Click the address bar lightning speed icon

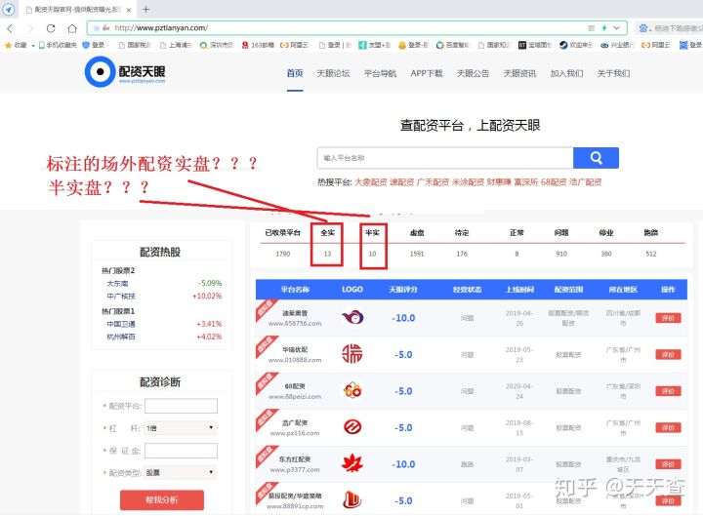[x=604, y=27]
